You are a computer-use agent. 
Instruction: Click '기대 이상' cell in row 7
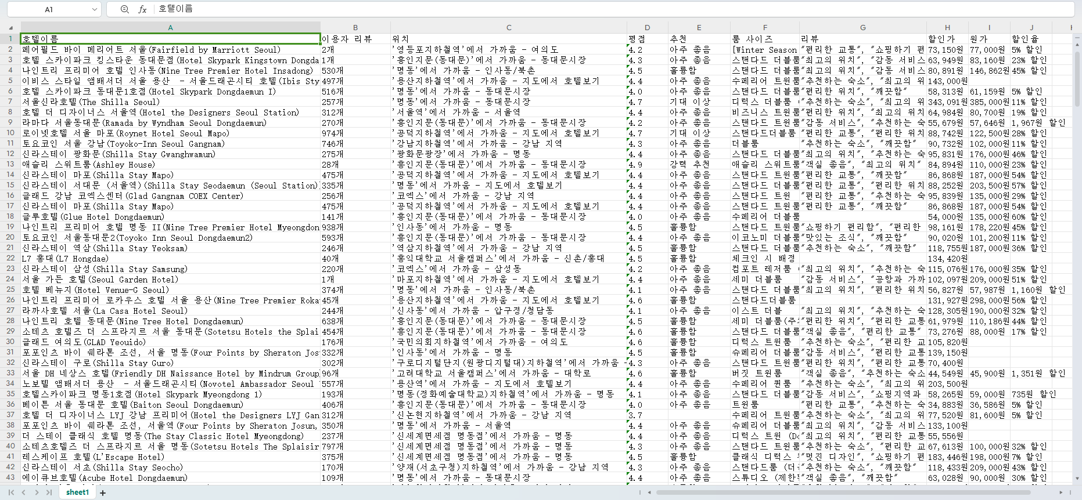(699, 102)
